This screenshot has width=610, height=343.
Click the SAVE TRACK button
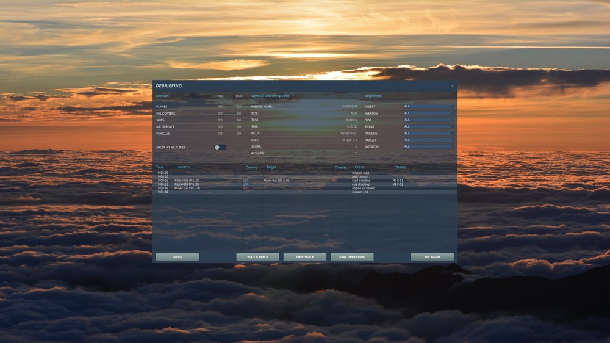(304, 257)
